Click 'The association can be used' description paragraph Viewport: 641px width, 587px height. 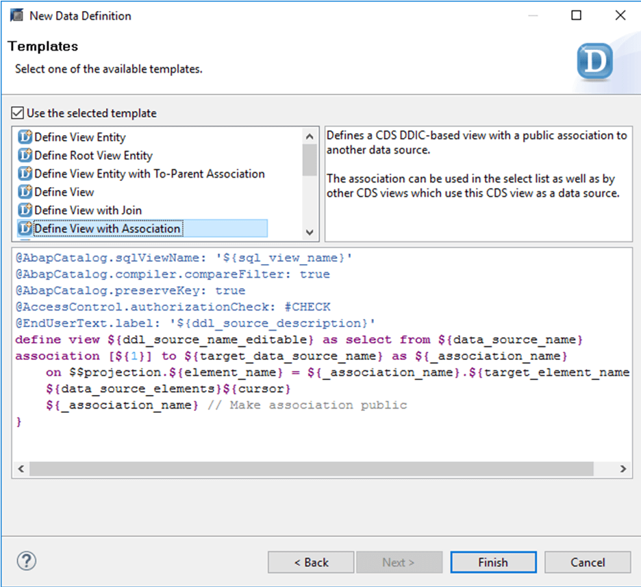[x=473, y=186]
